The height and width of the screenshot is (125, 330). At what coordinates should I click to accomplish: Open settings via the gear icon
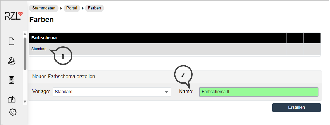tap(13, 112)
